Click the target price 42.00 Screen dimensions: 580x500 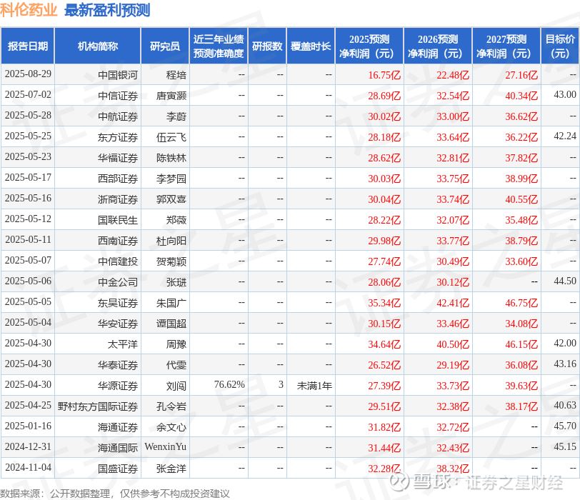565,343
